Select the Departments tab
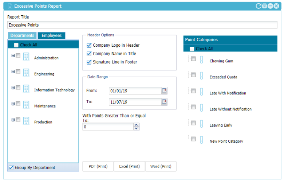The width and height of the screenshot is (284, 182). click(x=22, y=35)
